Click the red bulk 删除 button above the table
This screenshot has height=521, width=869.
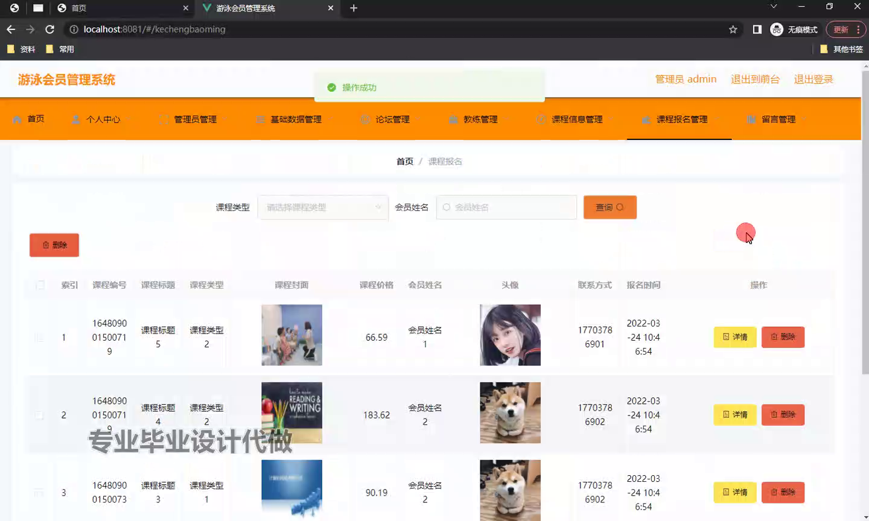pos(54,245)
